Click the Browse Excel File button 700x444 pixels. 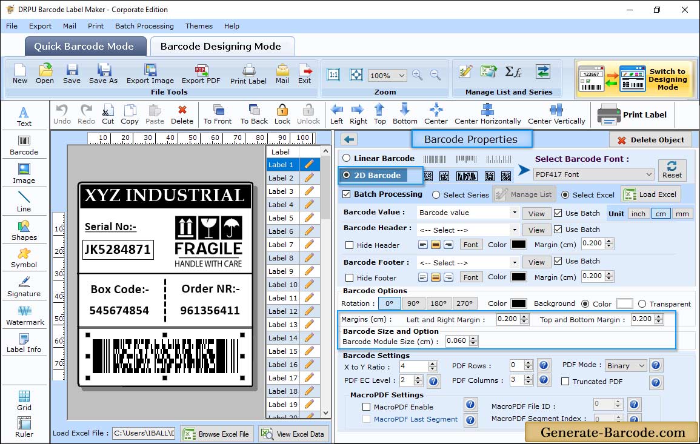pos(217,434)
